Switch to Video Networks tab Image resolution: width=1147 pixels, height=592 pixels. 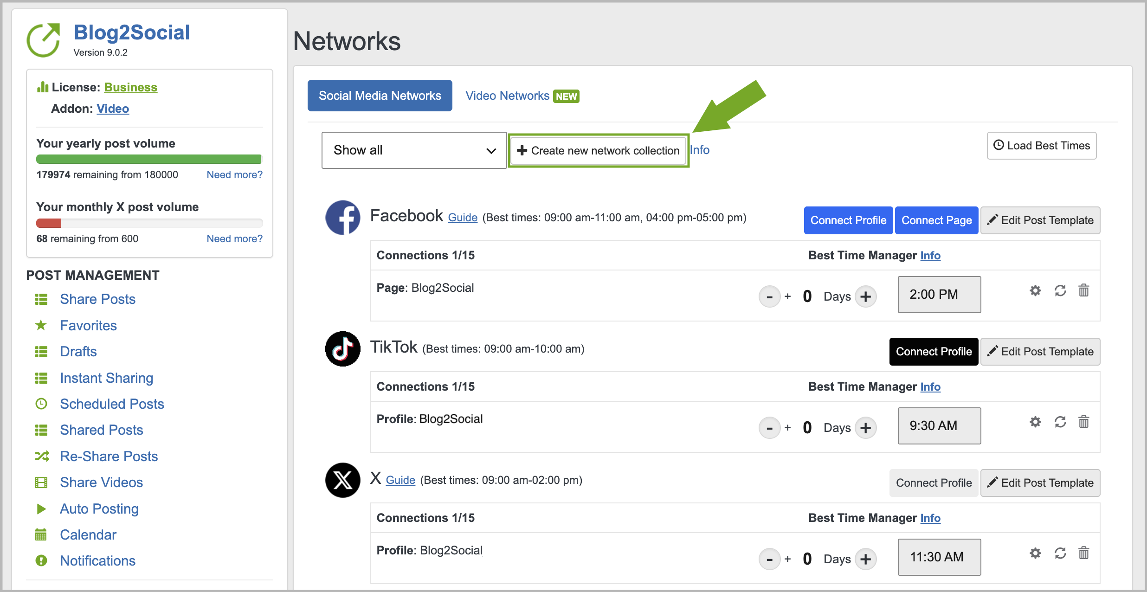[522, 96]
